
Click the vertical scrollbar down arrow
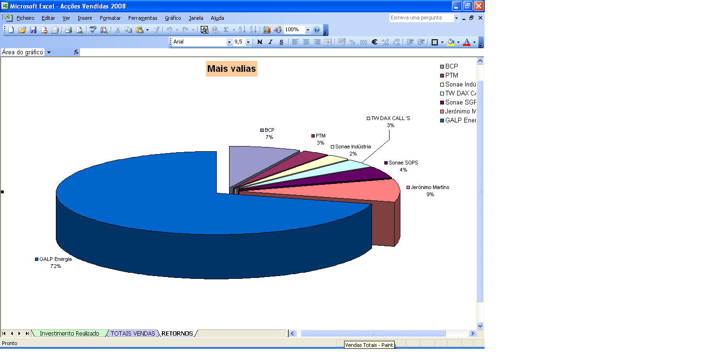480,326
